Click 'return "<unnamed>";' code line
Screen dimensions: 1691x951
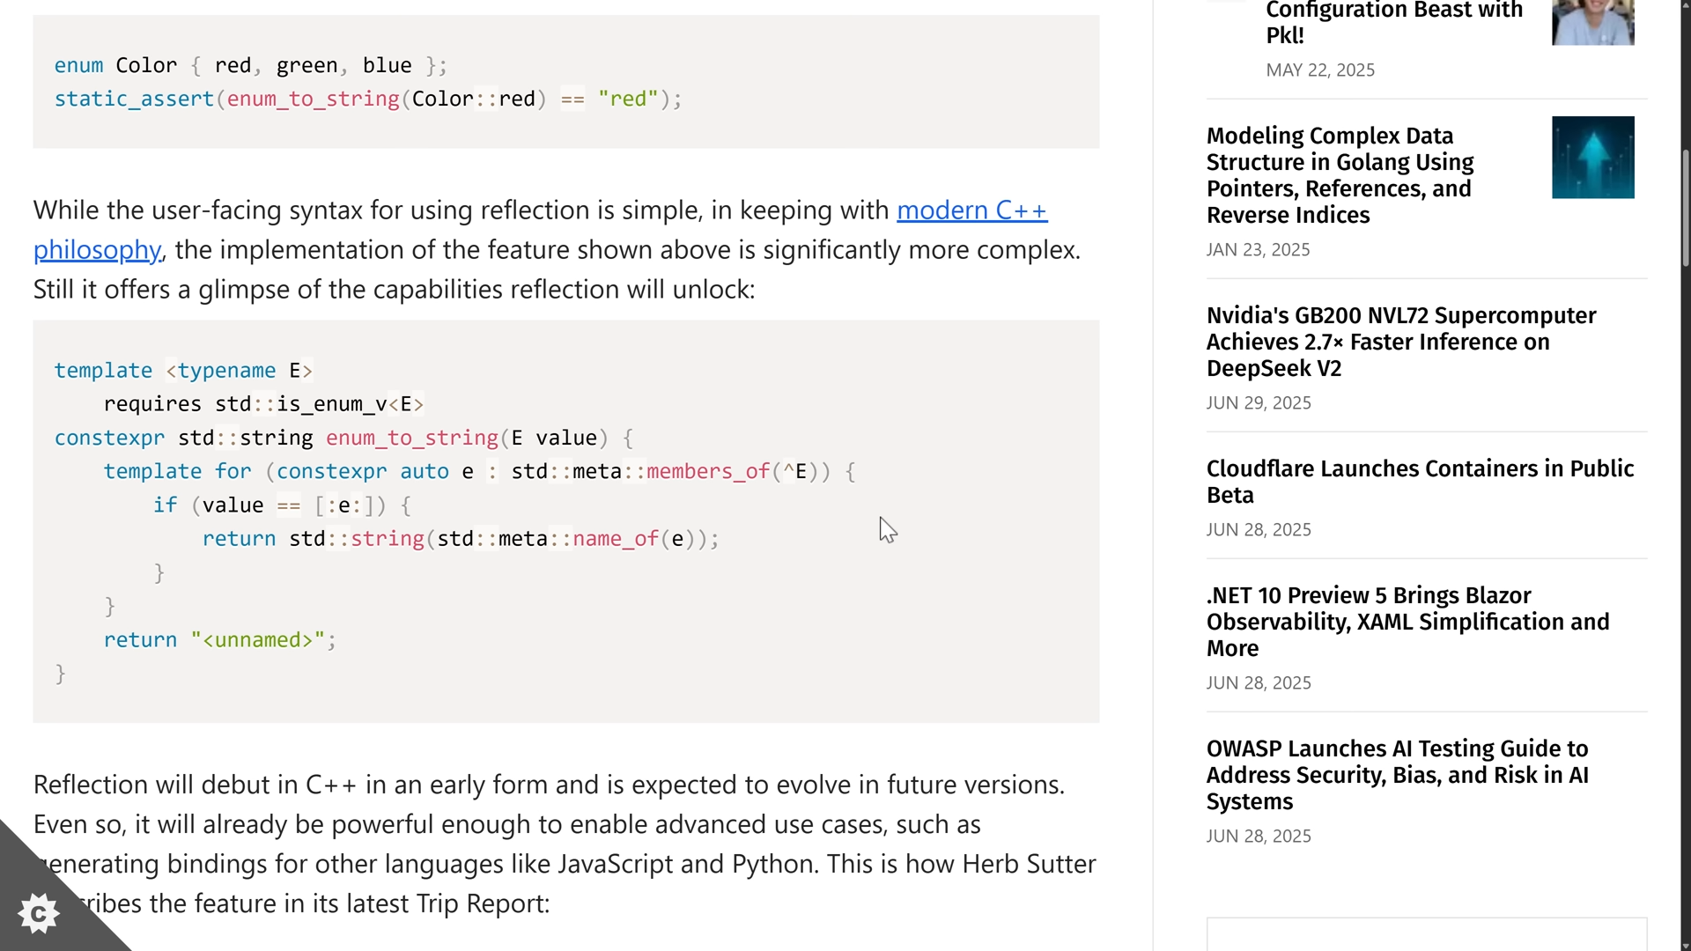pos(220,640)
